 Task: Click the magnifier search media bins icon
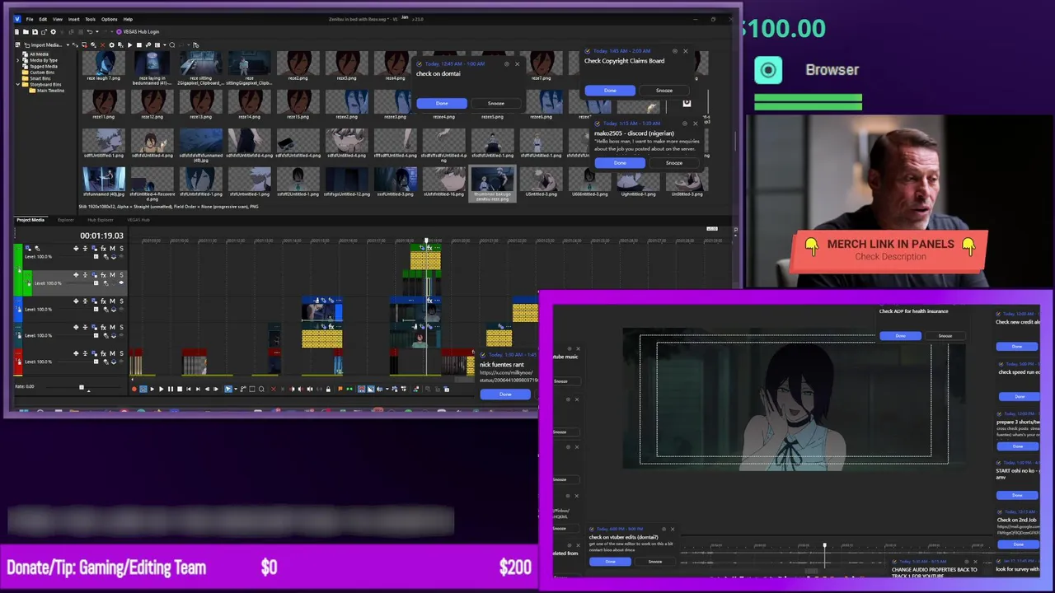pos(171,44)
